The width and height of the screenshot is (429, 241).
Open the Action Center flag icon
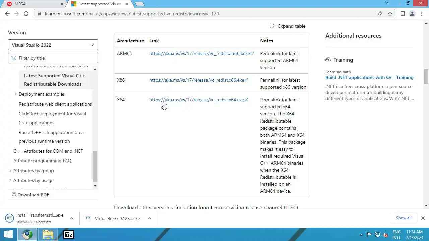point(369,235)
